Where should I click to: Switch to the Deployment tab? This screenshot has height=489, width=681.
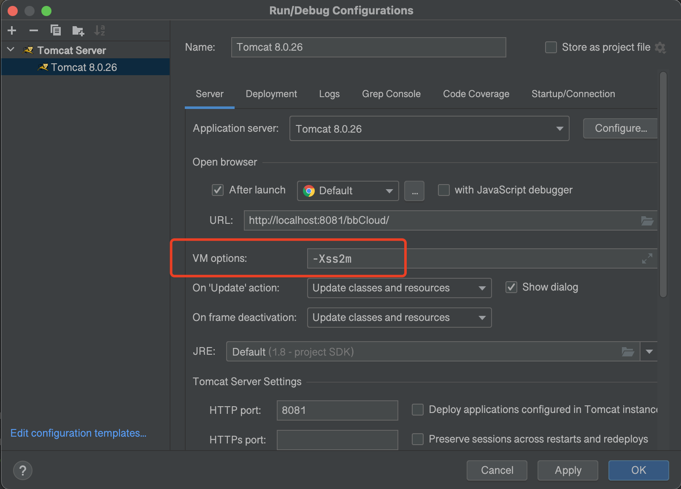271,94
